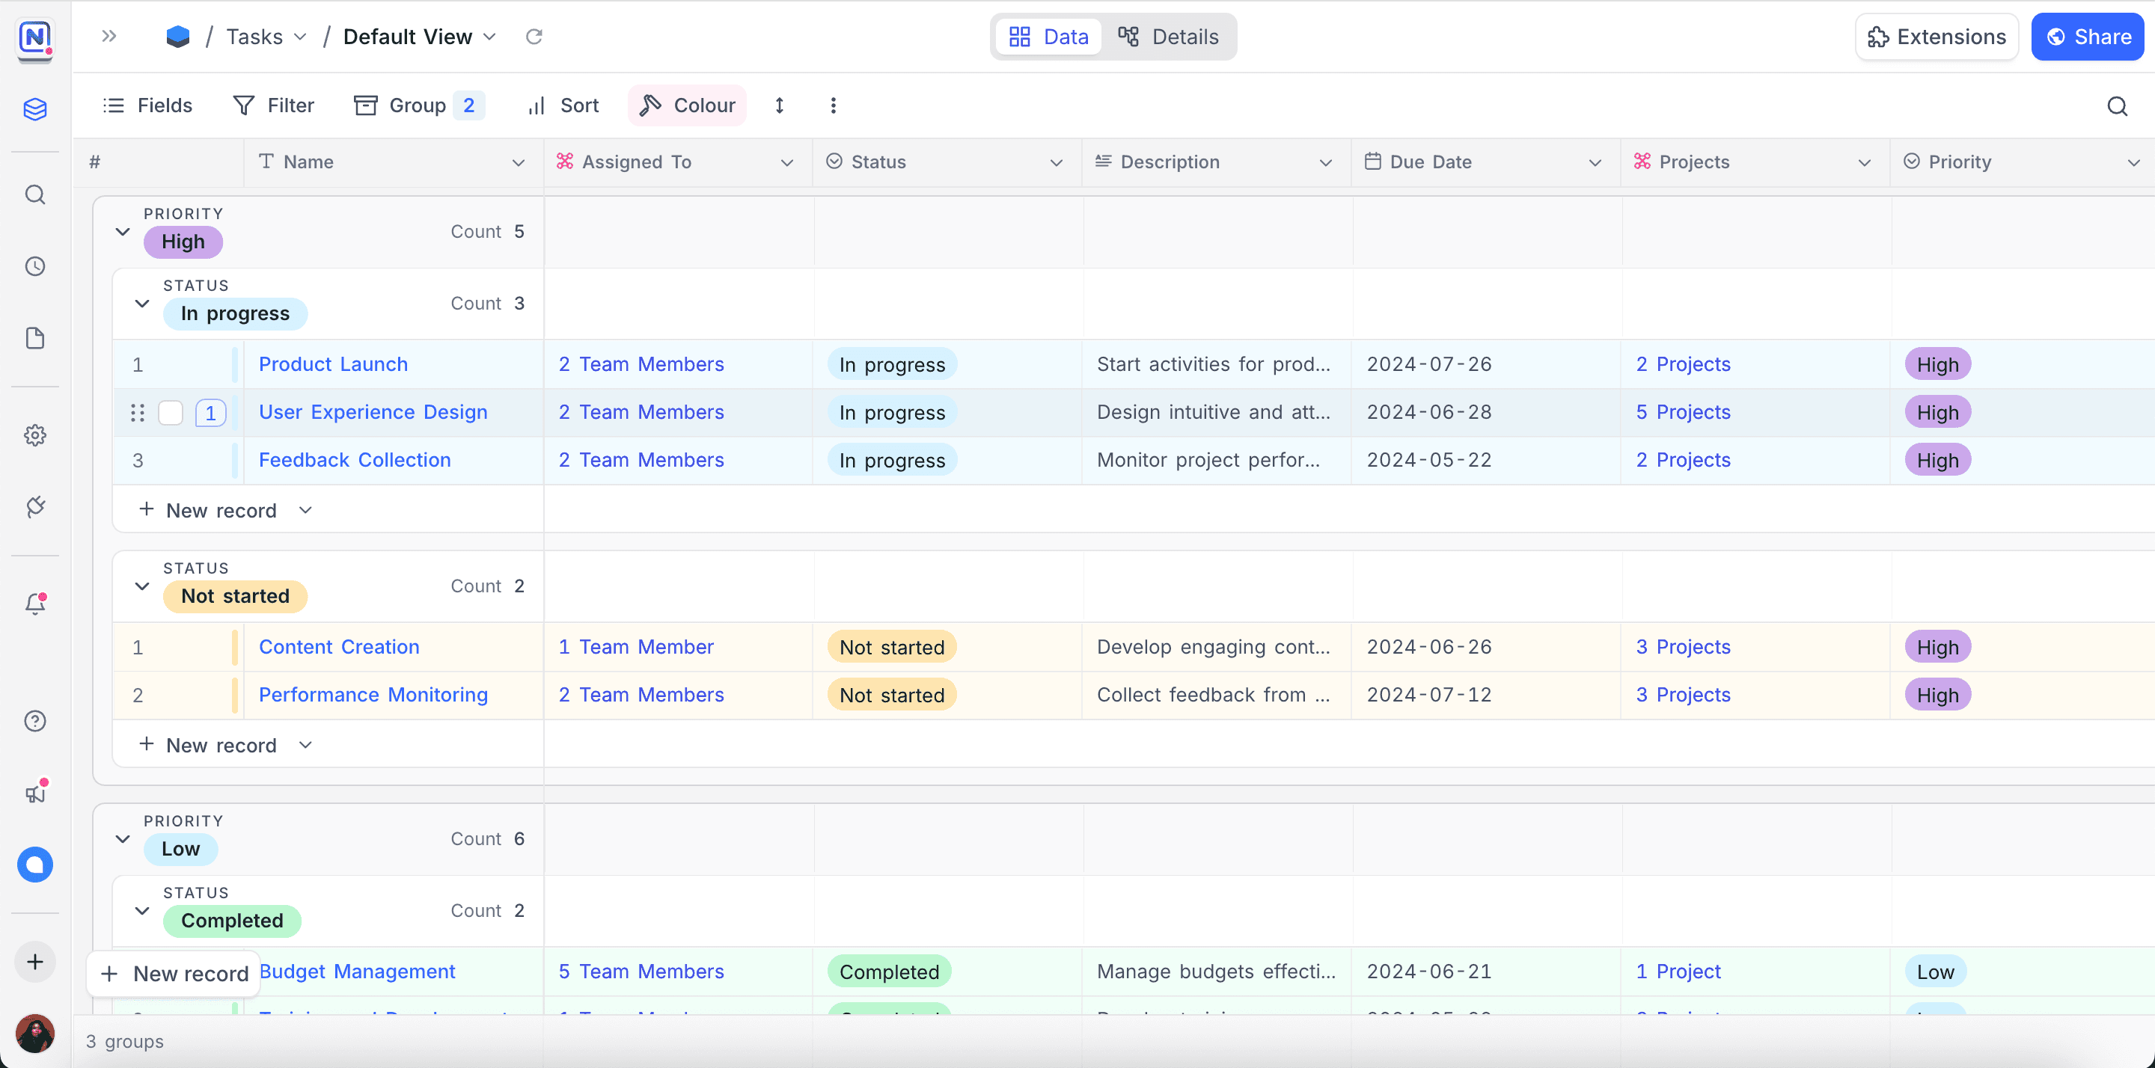The width and height of the screenshot is (2155, 1068).
Task: Open notifications bell in sidebar
Action: point(35,603)
